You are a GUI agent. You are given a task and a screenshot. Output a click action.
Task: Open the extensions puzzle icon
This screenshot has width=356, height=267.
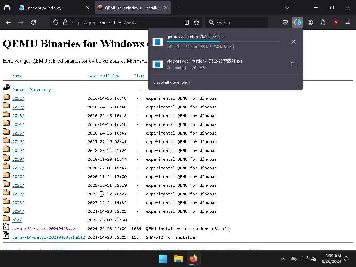[x=323, y=23]
